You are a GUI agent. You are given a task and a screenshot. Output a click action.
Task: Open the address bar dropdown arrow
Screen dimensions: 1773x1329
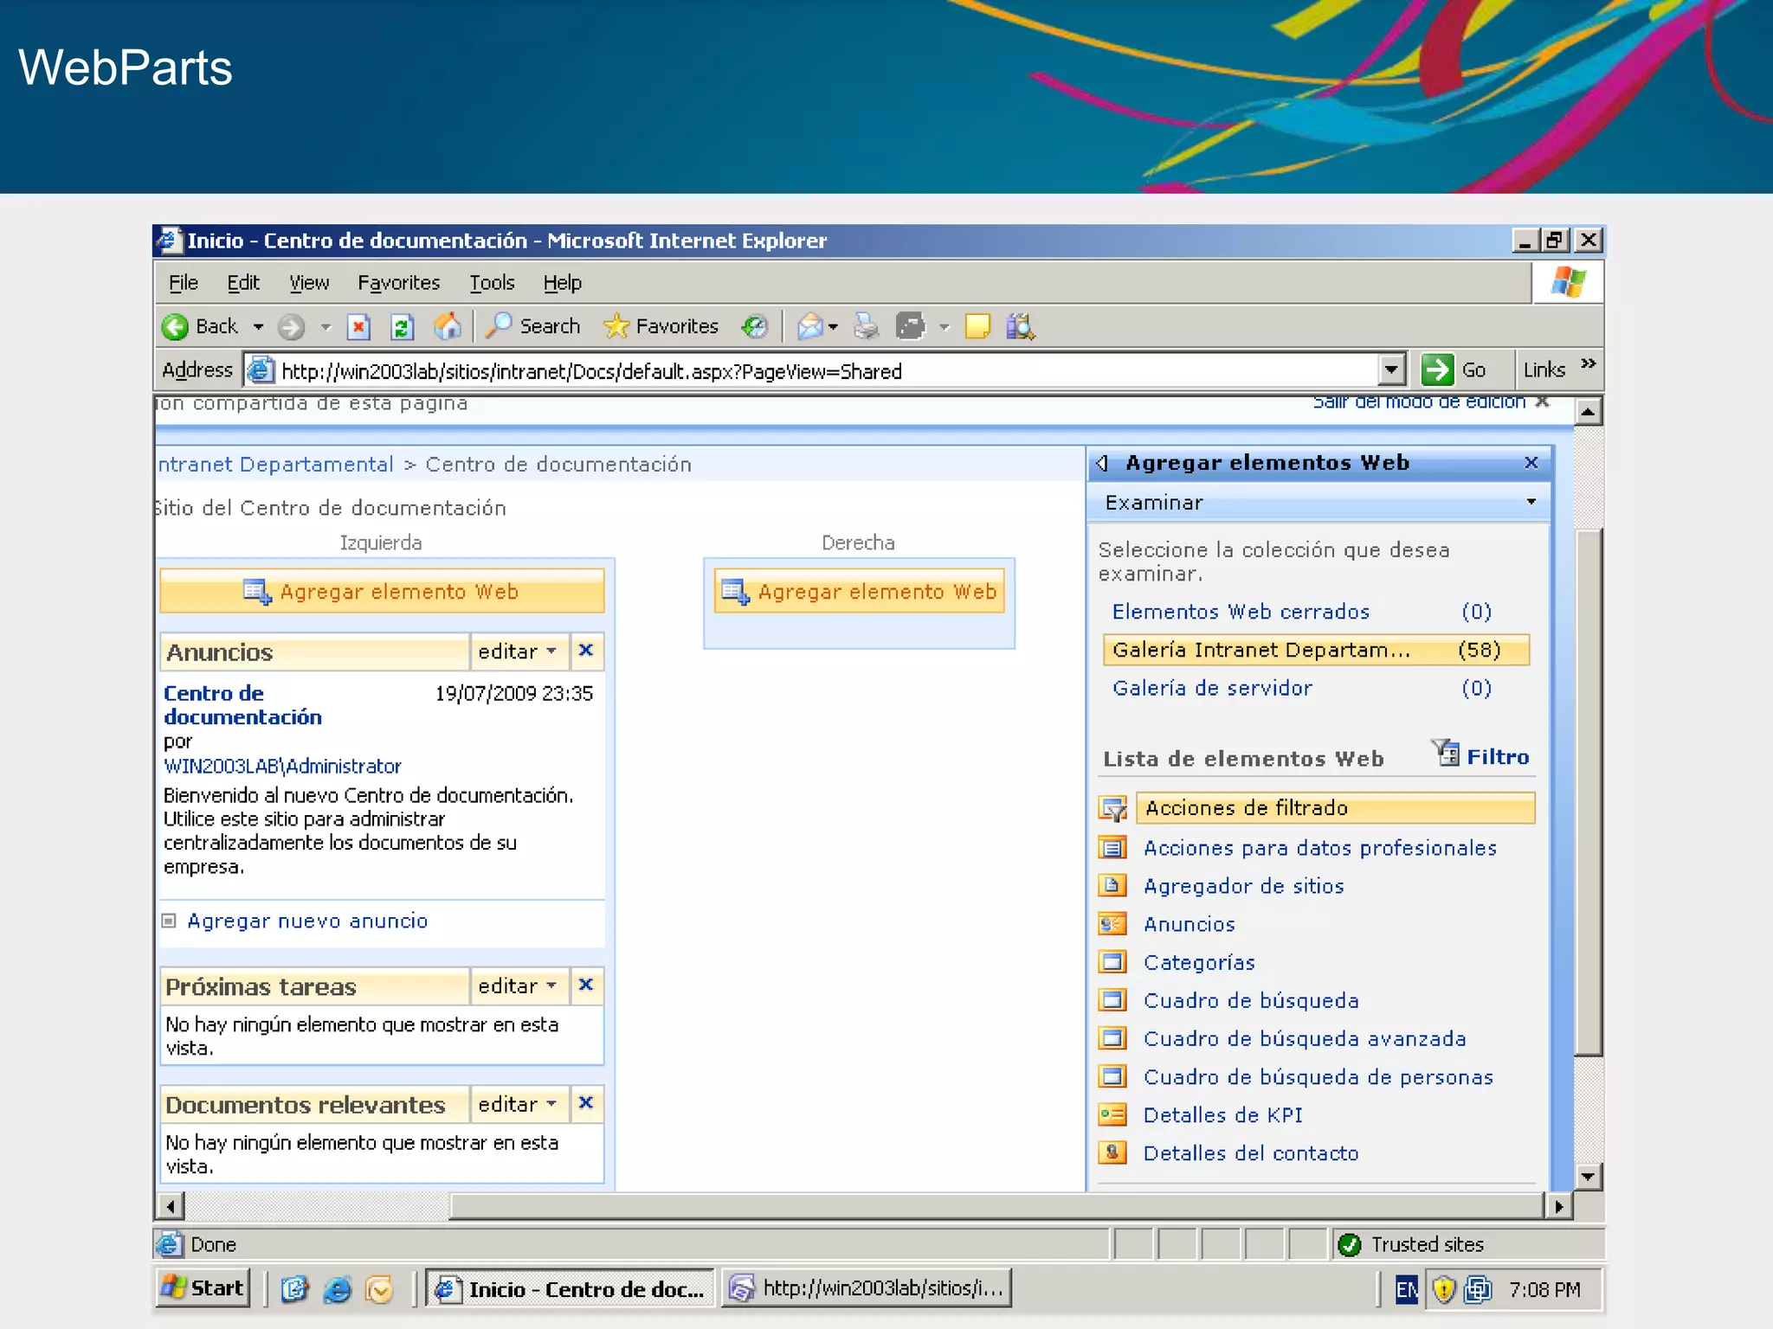1390,370
